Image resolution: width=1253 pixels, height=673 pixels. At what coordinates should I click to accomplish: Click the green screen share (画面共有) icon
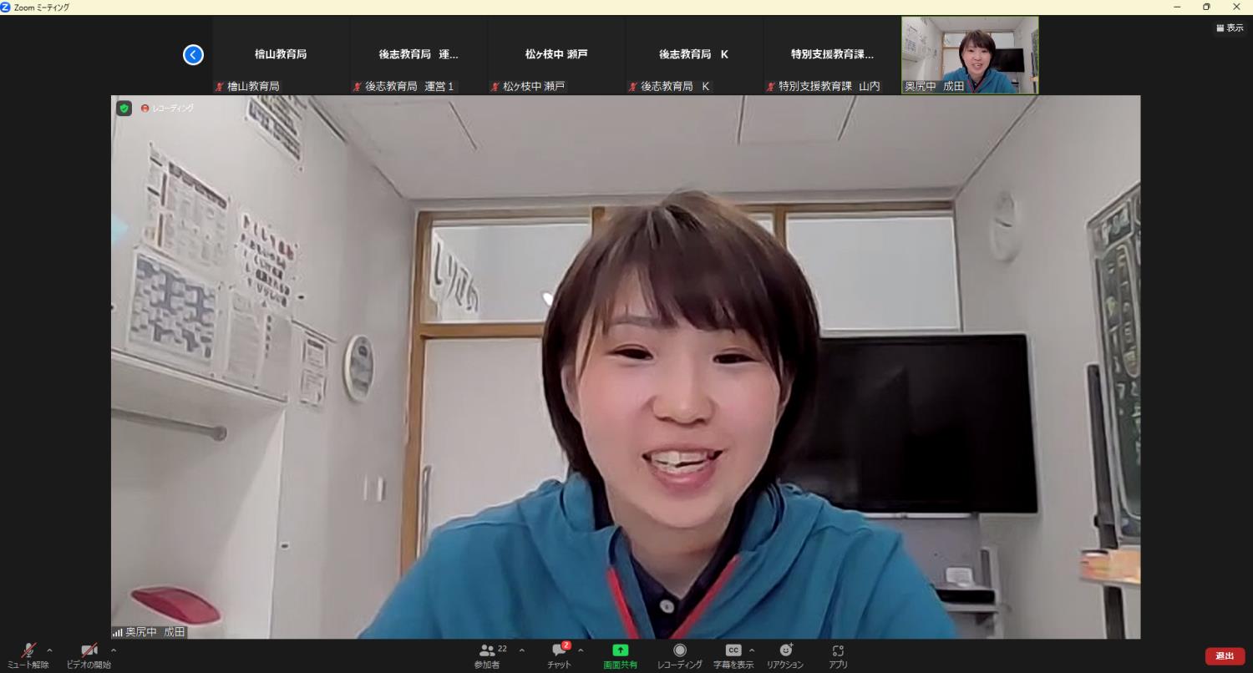620,650
